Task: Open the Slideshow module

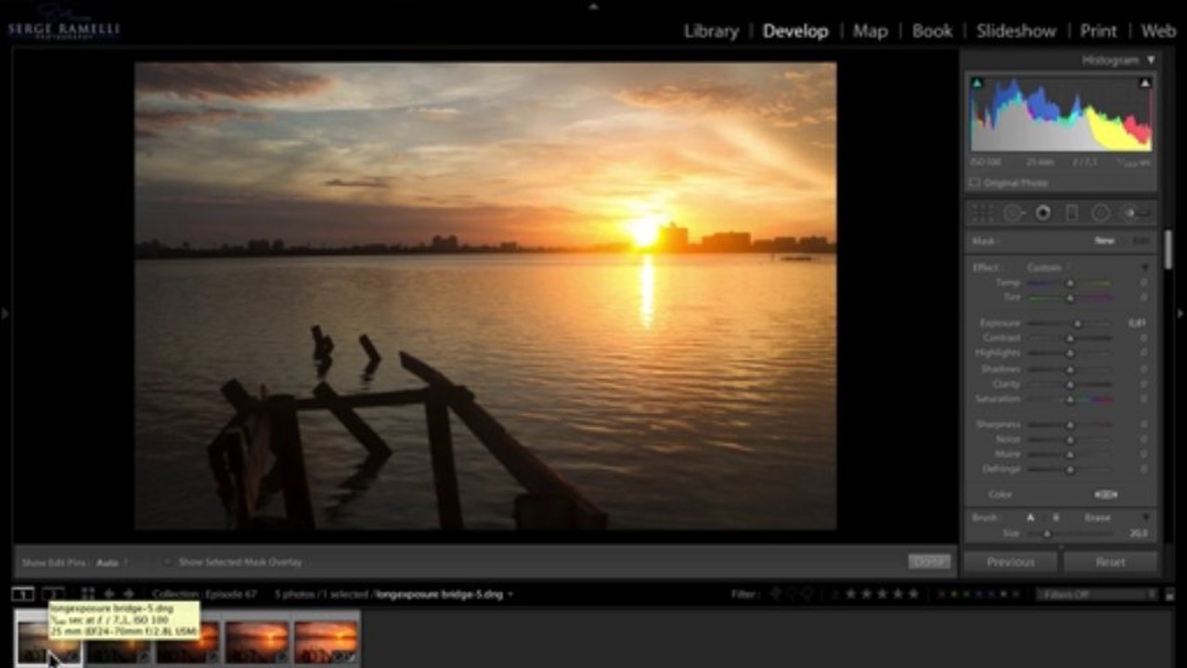Action: (1016, 31)
